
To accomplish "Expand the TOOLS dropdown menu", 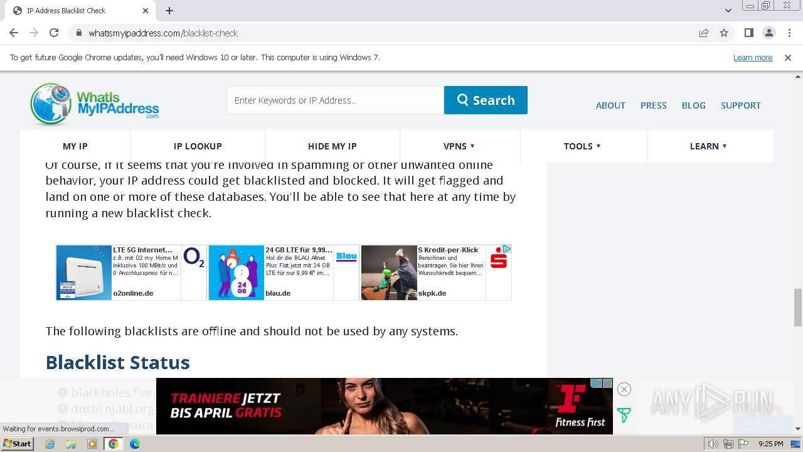I will [x=583, y=146].
